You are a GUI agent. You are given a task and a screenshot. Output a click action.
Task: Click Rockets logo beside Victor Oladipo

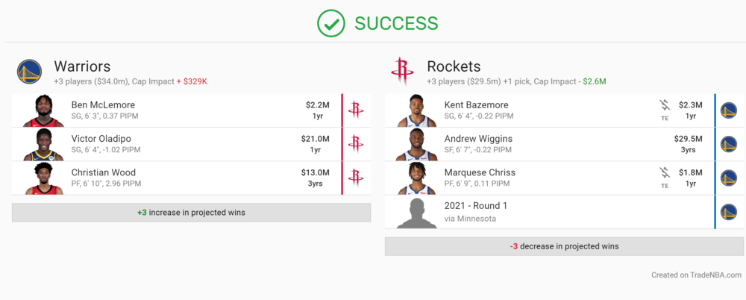click(356, 144)
